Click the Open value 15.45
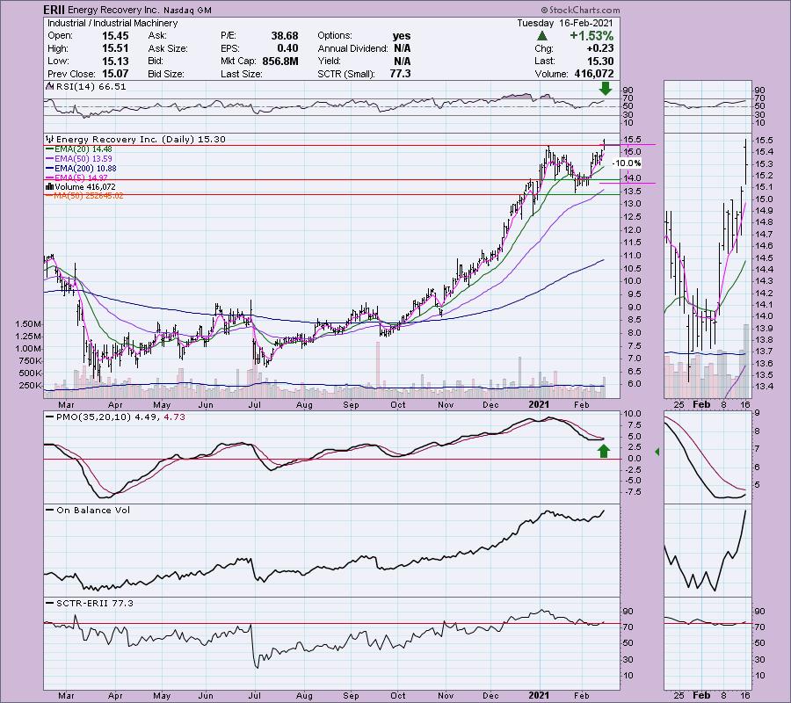This screenshot has height=703, width=791. pos(115,36)
